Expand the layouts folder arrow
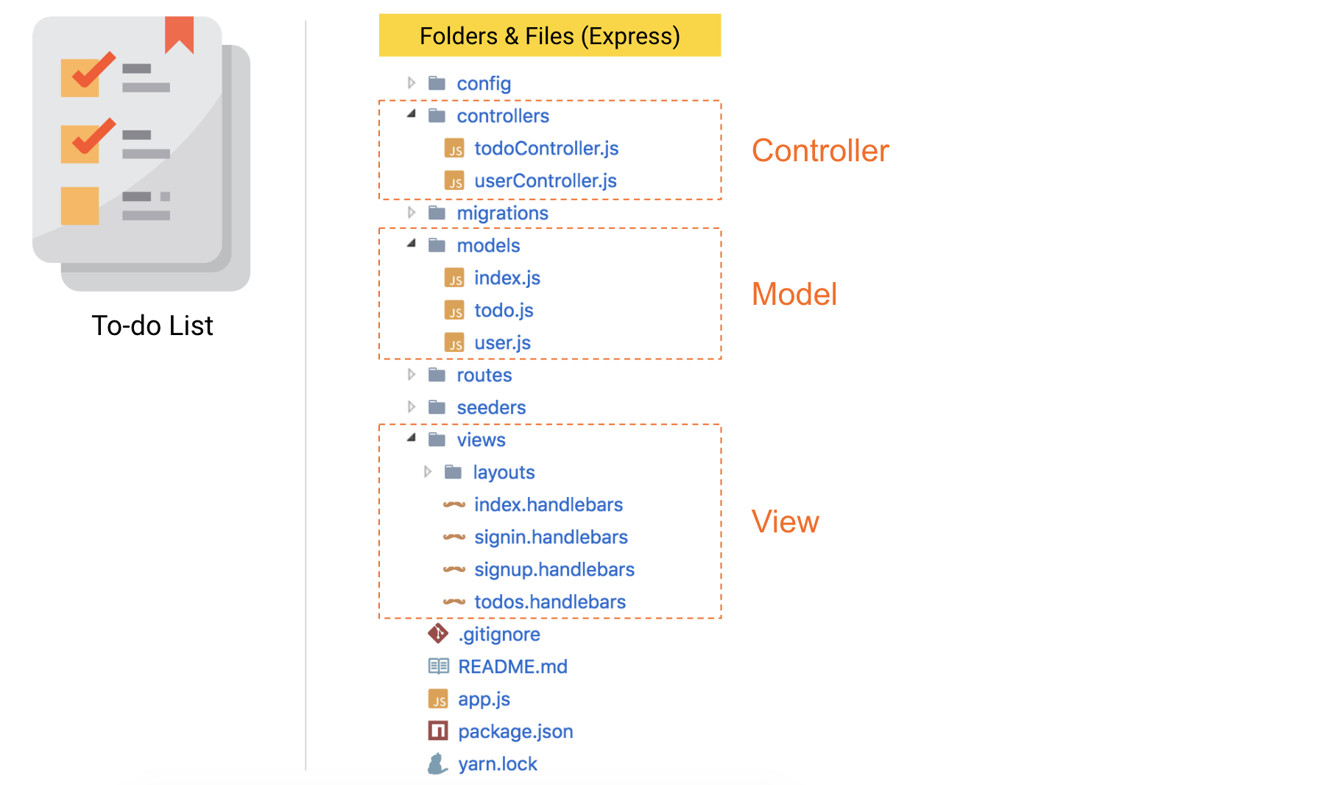 [428, 471]
